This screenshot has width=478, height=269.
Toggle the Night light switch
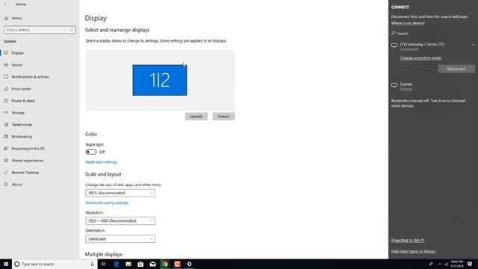coord(91,152)
